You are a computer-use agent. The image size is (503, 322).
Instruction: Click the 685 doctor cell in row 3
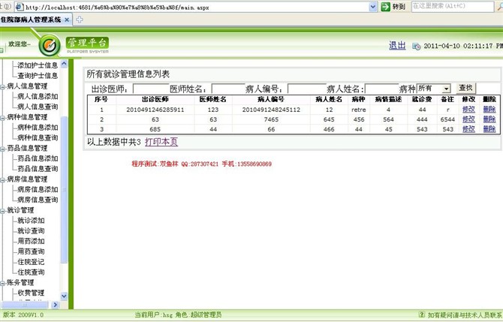[x=155, y=129]
